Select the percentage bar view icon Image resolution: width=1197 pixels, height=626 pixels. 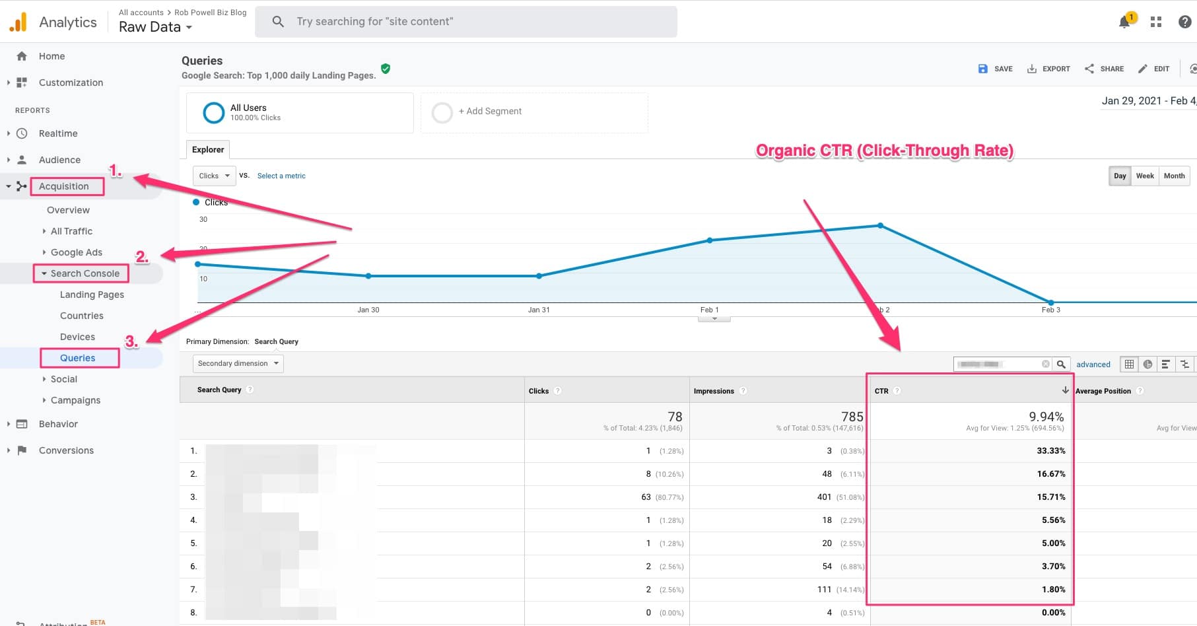coord(1167,364)
